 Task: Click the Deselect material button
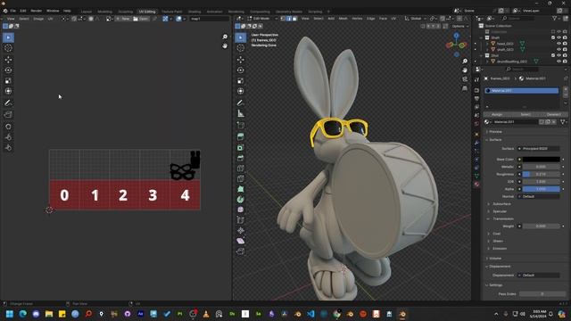point(553,114)
